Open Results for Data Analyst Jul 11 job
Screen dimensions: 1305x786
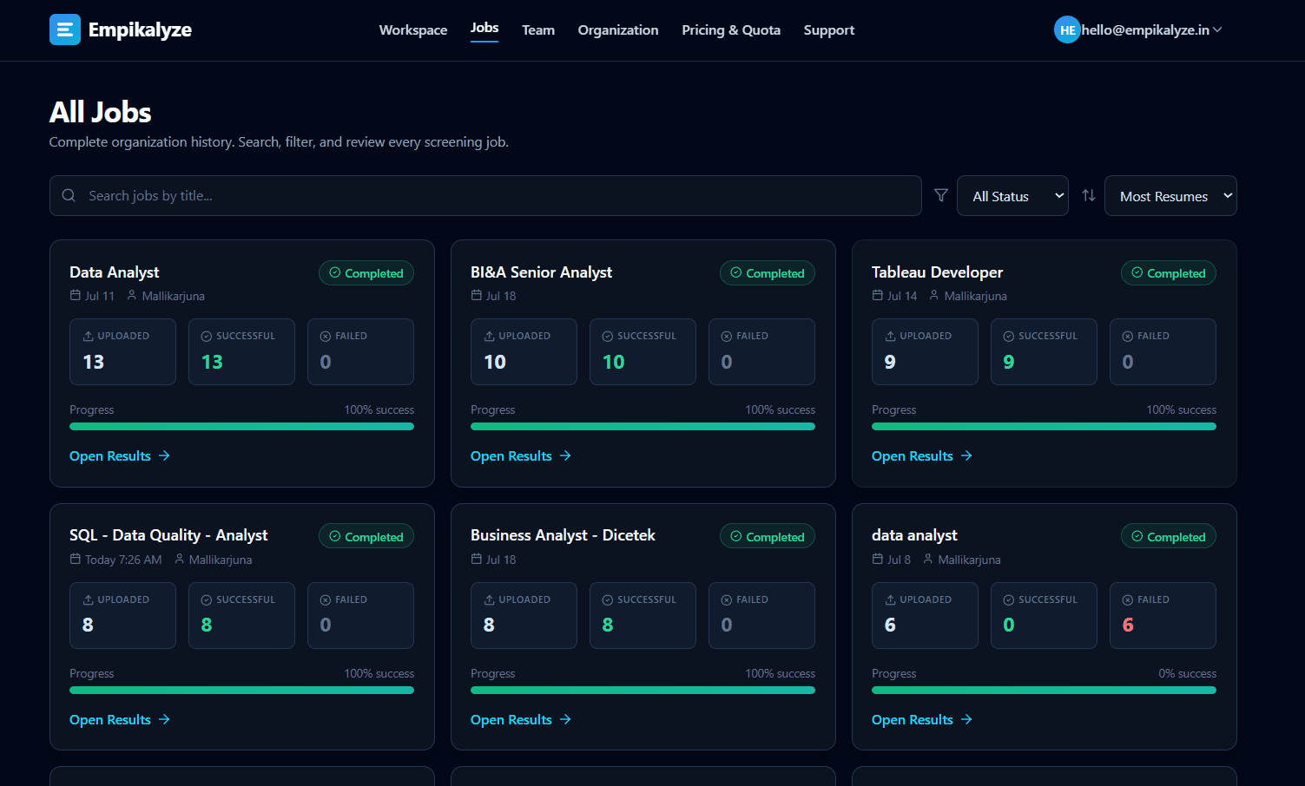[x=120, y=456]
